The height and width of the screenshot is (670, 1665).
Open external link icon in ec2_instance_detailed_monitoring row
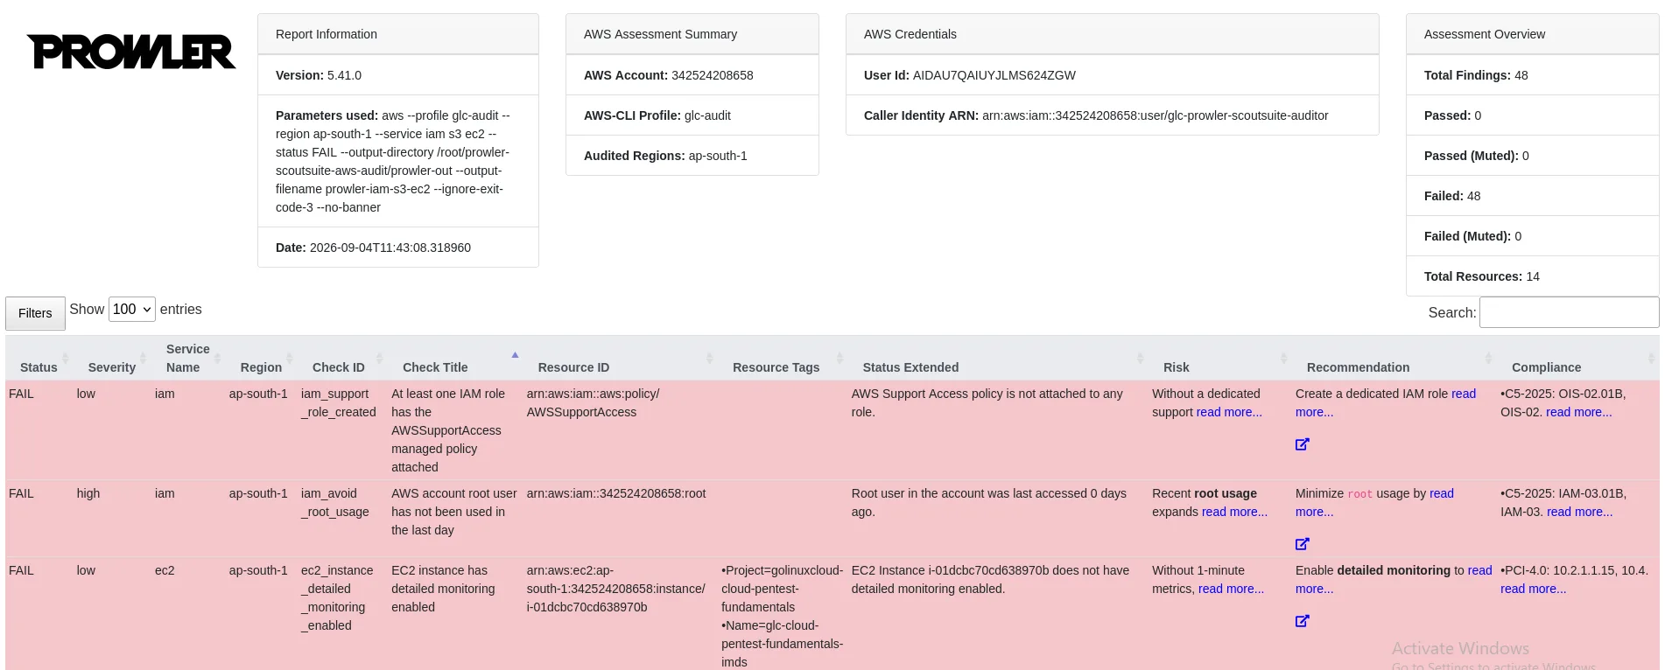(x=1302, y=621)
